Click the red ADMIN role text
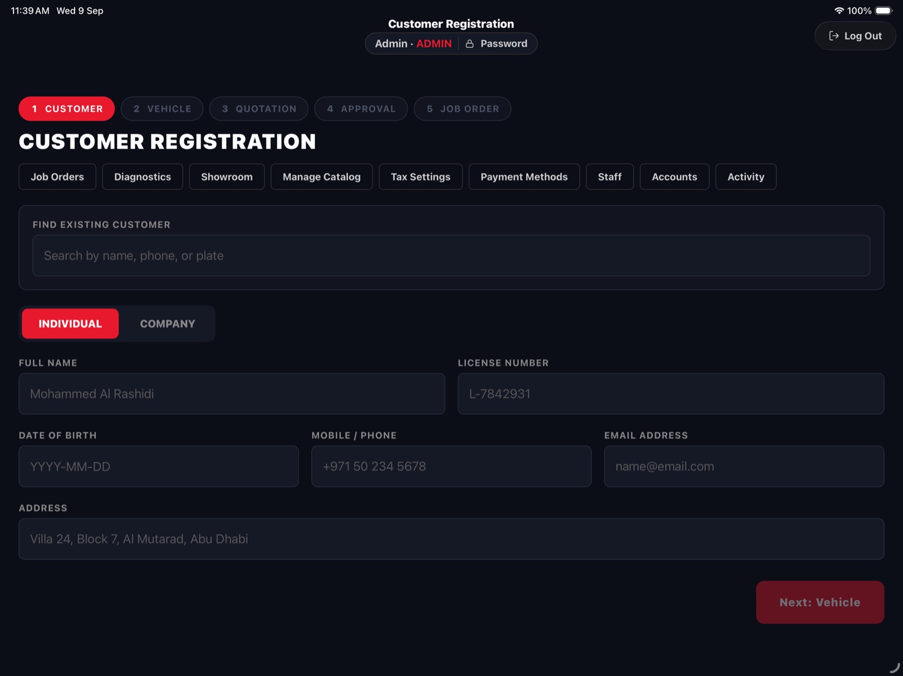The width and height of the screenshot is (903, 676). pyautogui.click(x=434, y=44)
